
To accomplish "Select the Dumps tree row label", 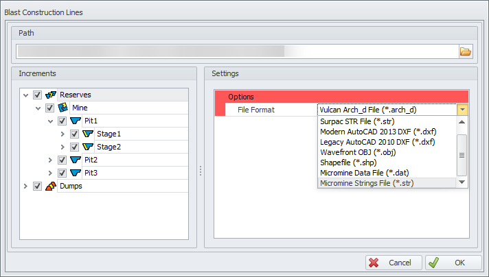I will [71, 186].
